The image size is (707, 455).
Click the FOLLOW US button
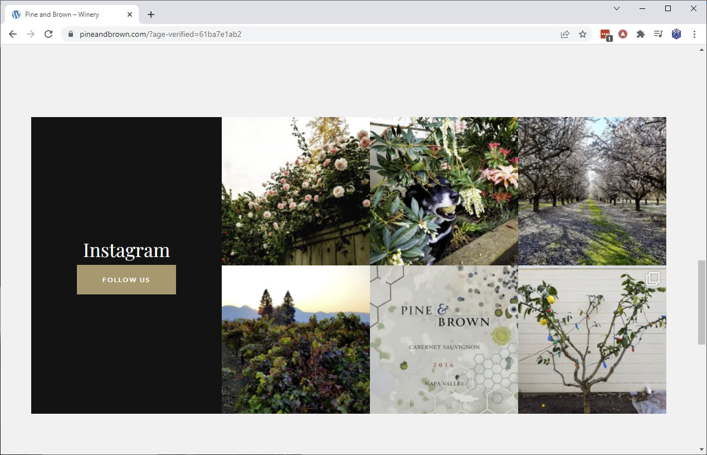pyautogui.click(x=126, y=279)
